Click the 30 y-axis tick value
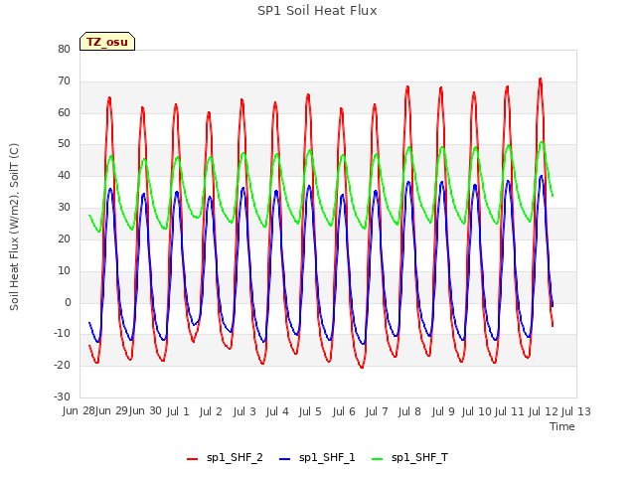The width and height of the screenshot is (636, 477). pos(64,208)
